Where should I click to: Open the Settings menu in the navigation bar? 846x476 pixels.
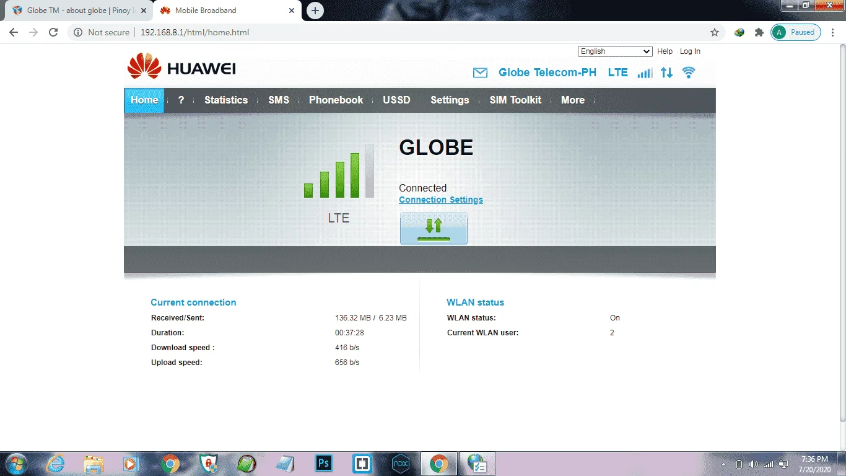(450, 100)
